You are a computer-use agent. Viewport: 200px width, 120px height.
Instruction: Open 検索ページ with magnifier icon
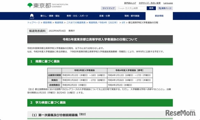tap(165, 8)
